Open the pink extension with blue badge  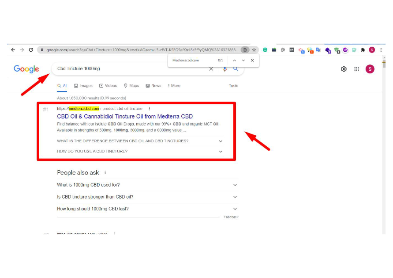point(302,50)
